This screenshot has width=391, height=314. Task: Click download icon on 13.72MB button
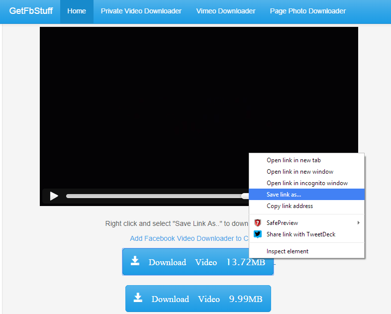[x=135, y=261]
